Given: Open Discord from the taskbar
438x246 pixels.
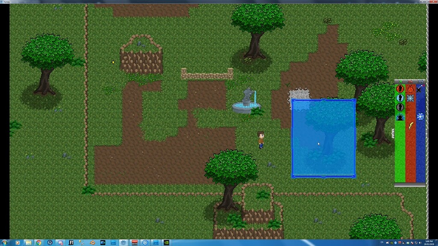Looking at the screenshot, I should pos(60,242).
